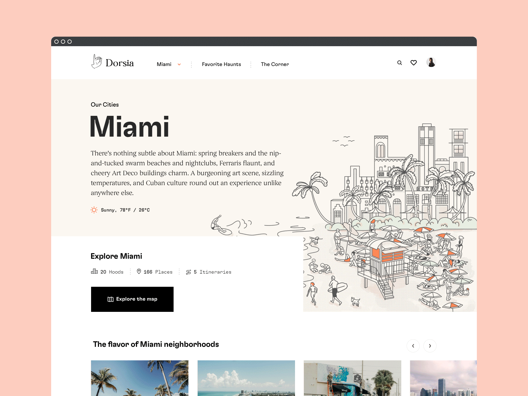Click the Miami page heading
The image size is (528, 396).
coord(130,126)
